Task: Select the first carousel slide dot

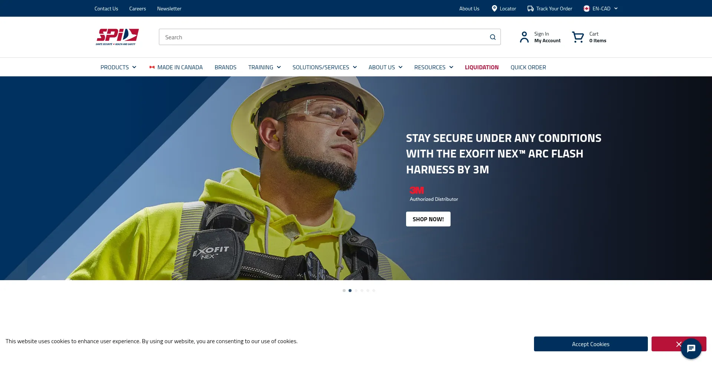Action: tap(344, 291)
